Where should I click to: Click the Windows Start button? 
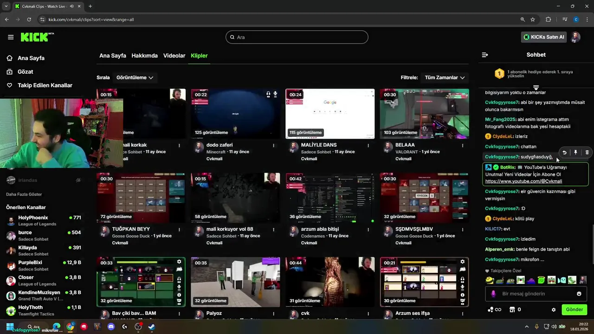(x=10, y=327)
